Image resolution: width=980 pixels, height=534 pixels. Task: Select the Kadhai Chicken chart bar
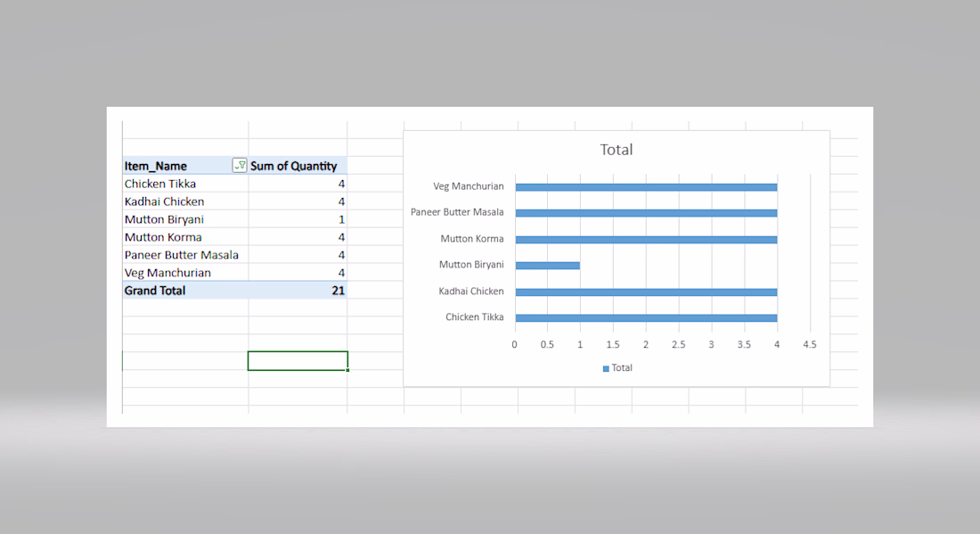tap(646, 292)
